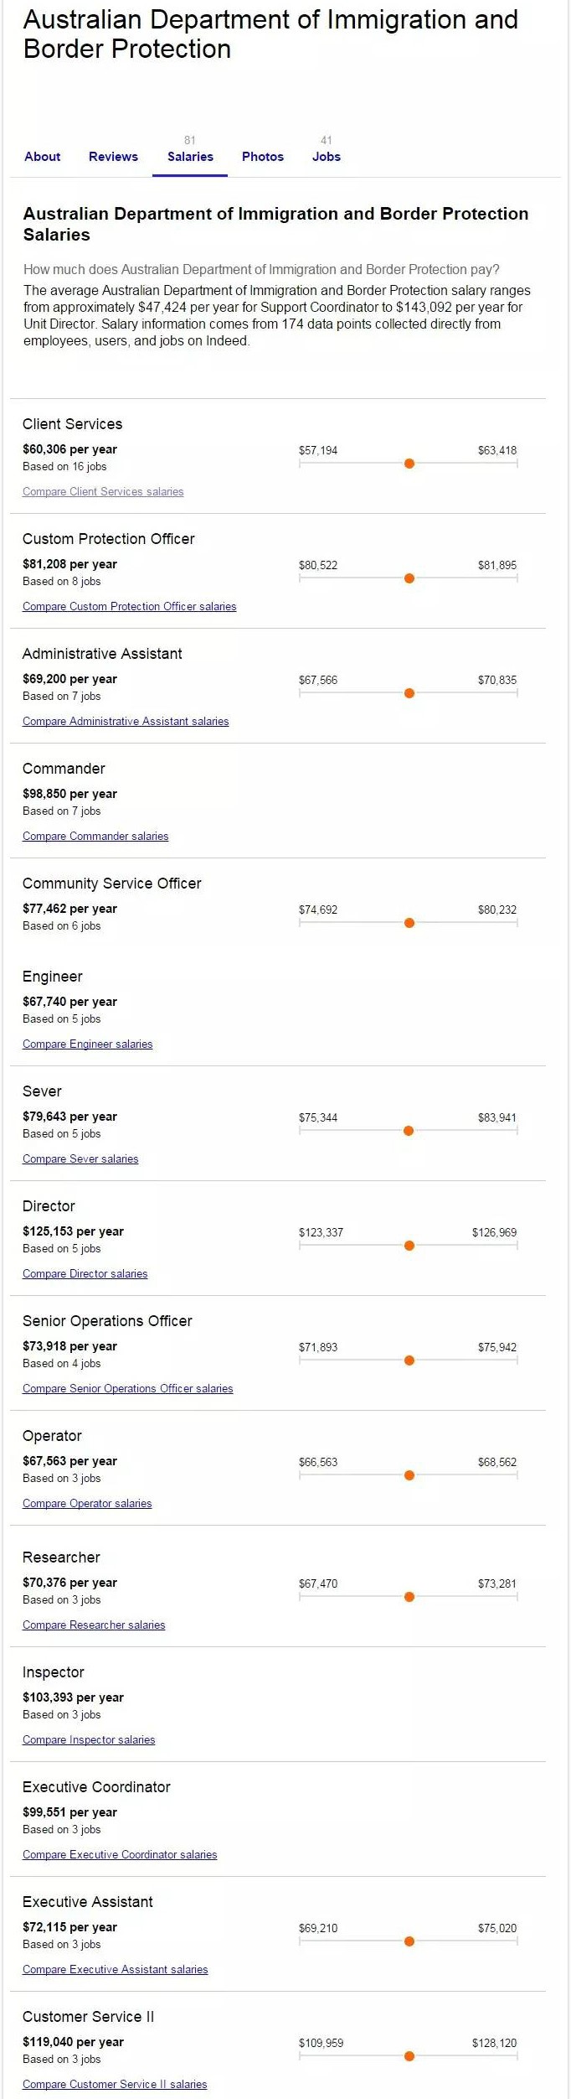Go to the Jobs tab
The width and height of the screenshot is (571, 2099).
pyautogui.click(x=327, y=157)
